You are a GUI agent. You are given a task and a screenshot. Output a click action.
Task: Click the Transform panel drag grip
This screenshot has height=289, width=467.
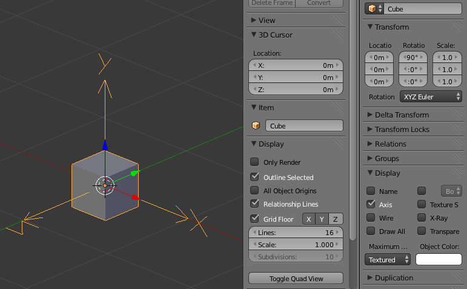coord(456,27)
